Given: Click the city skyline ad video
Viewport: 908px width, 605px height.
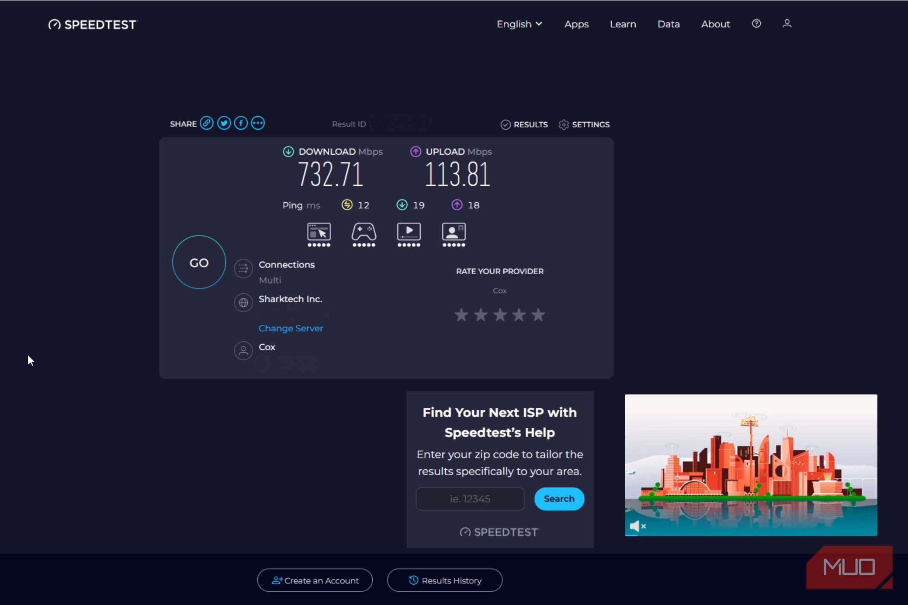Looking at the screenshot, I should tap(751, 465).
